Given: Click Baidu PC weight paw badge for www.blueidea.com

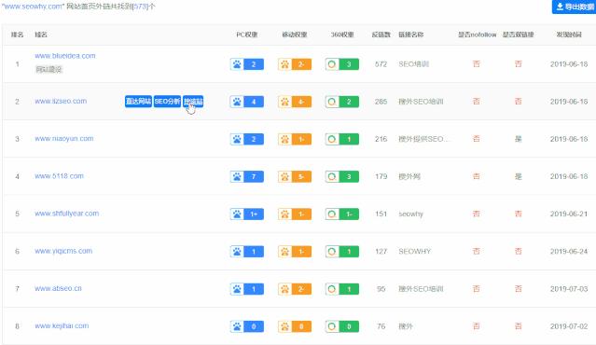Looking at the screenshot, I should pos(247,64).
